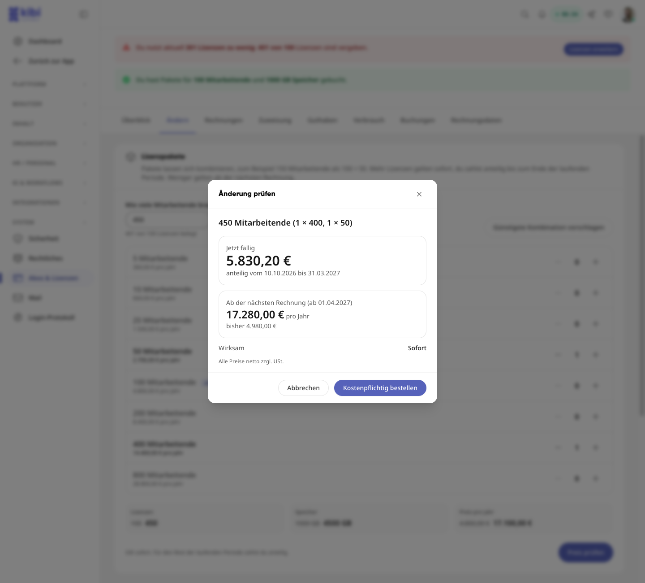Screen dimensions: 645x583
Task: Click the 'Sofort' value
Action: [417, 348]
